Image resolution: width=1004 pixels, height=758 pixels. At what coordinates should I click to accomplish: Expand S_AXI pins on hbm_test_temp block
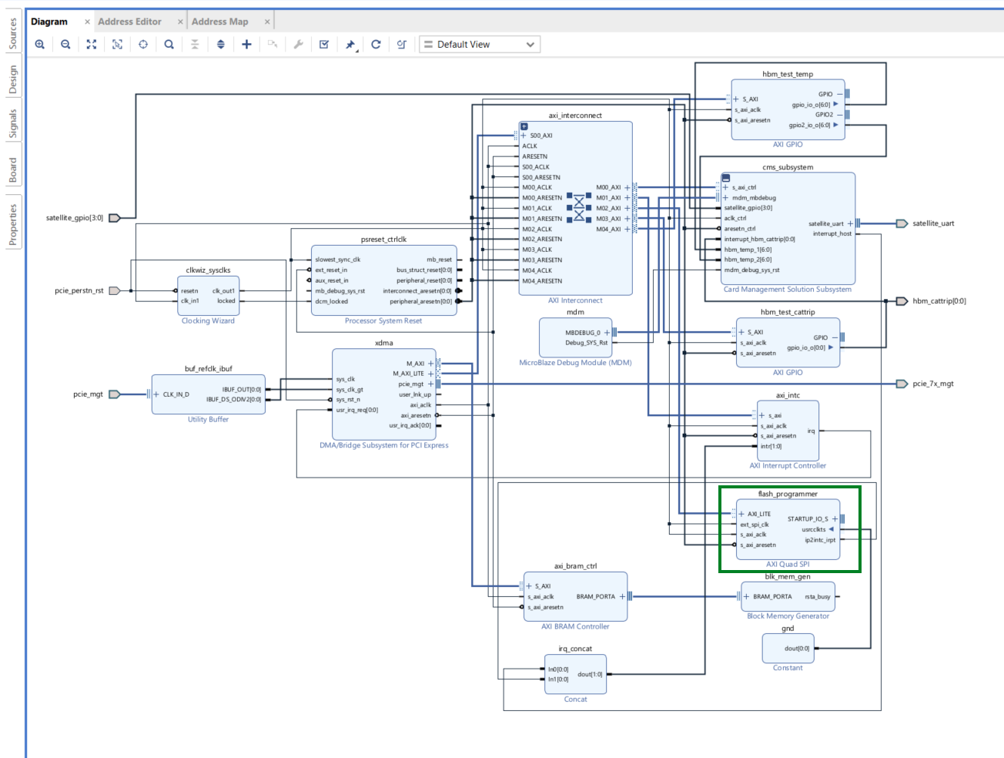[x=738, y=99]
